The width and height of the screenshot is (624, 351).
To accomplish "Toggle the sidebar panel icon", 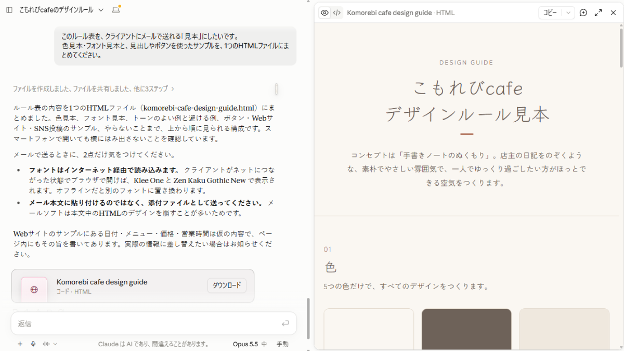I will click(x=9, y=10).
